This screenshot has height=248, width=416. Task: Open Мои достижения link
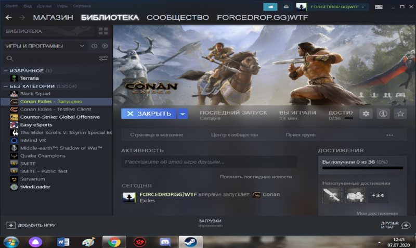pos(377,213)
